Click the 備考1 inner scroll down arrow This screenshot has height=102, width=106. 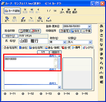point(56,66)
